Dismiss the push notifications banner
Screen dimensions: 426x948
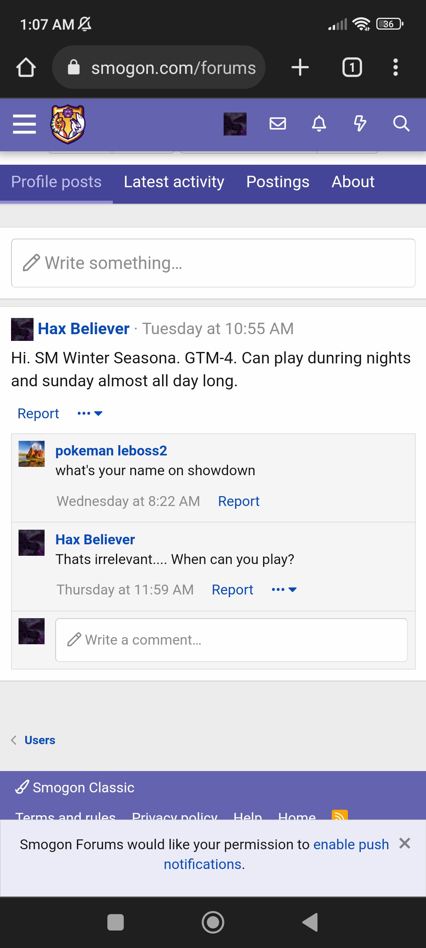click(x=405, y=843)
